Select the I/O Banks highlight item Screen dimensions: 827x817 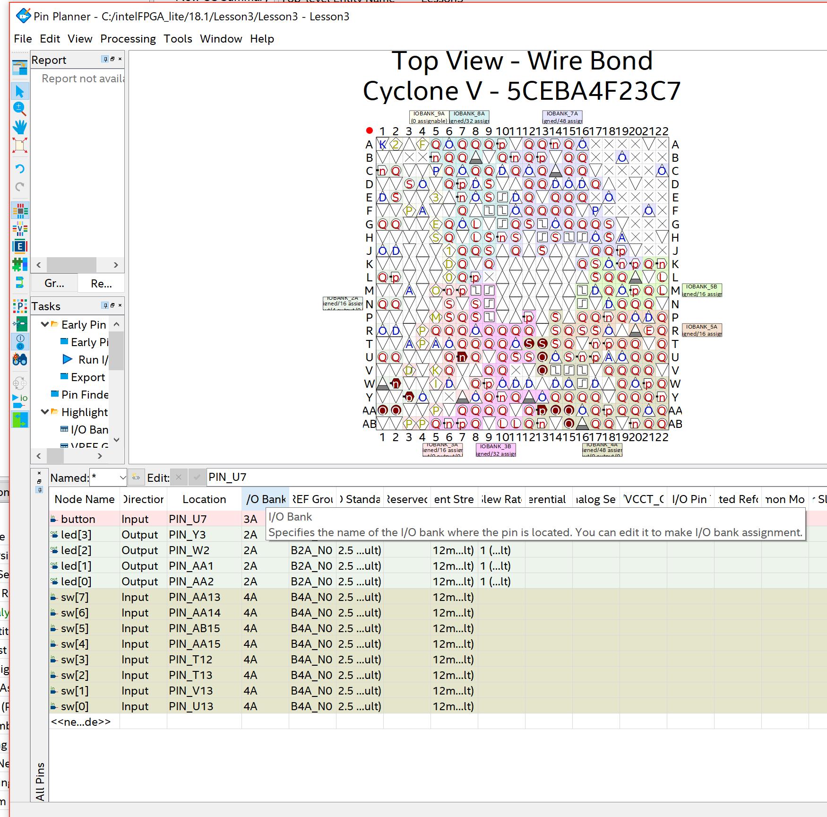(89, 430)
